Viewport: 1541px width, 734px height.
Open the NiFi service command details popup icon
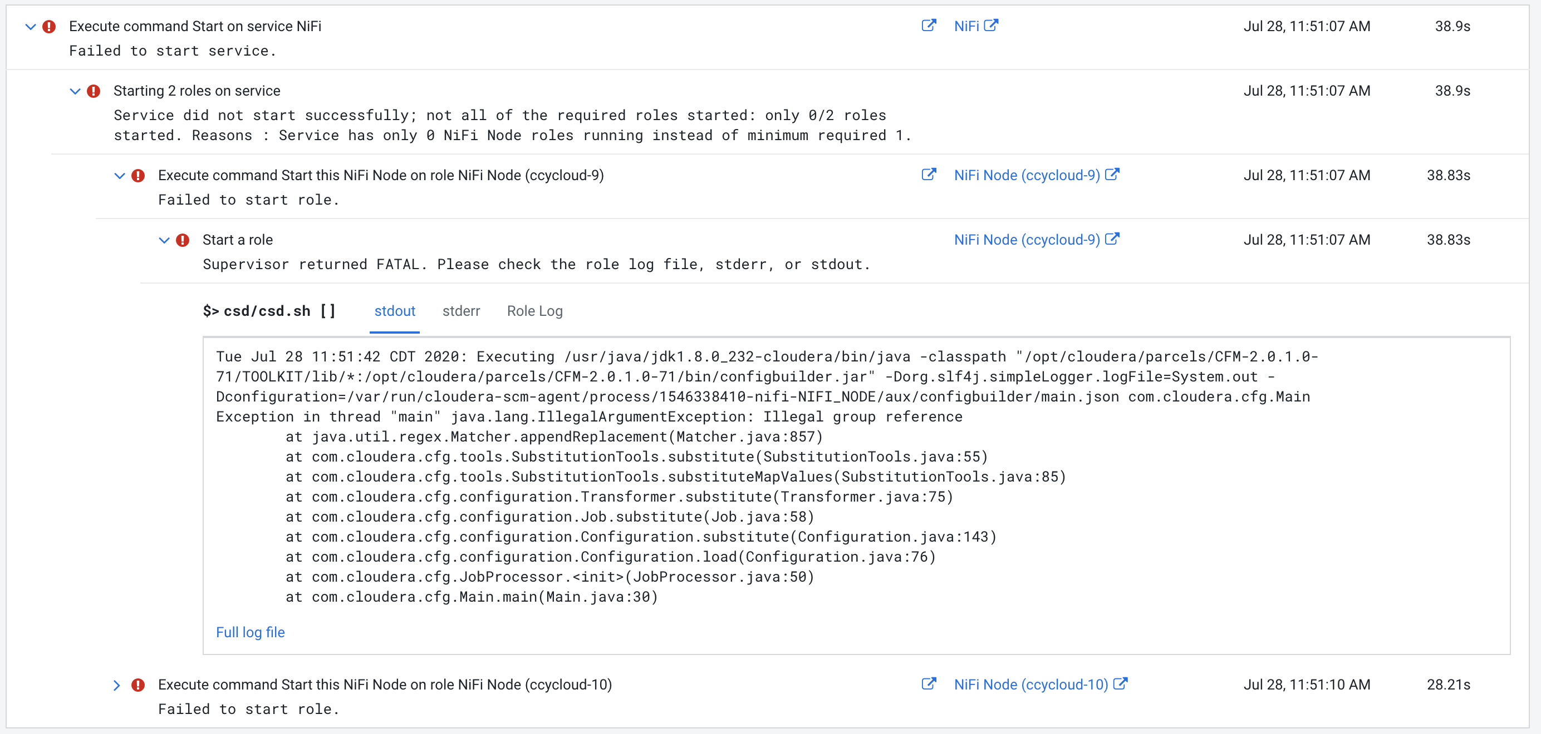929,25
